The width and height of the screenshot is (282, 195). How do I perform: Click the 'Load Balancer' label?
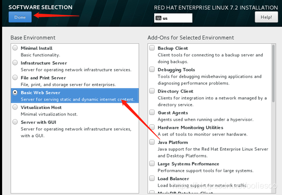(x=173, y=179)
